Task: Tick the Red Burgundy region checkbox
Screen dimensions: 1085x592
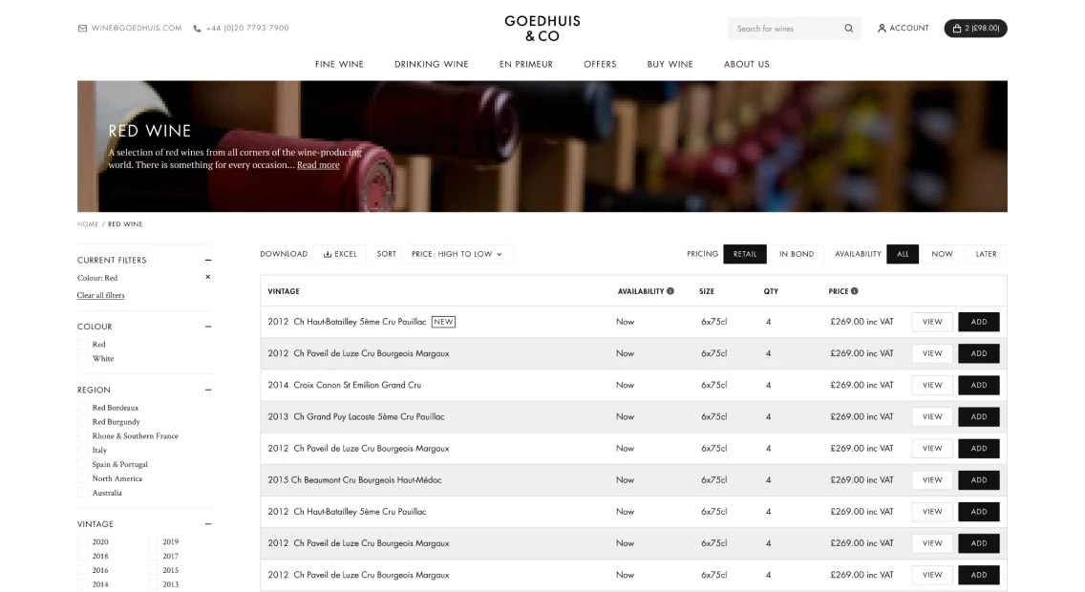Action: 82,422
